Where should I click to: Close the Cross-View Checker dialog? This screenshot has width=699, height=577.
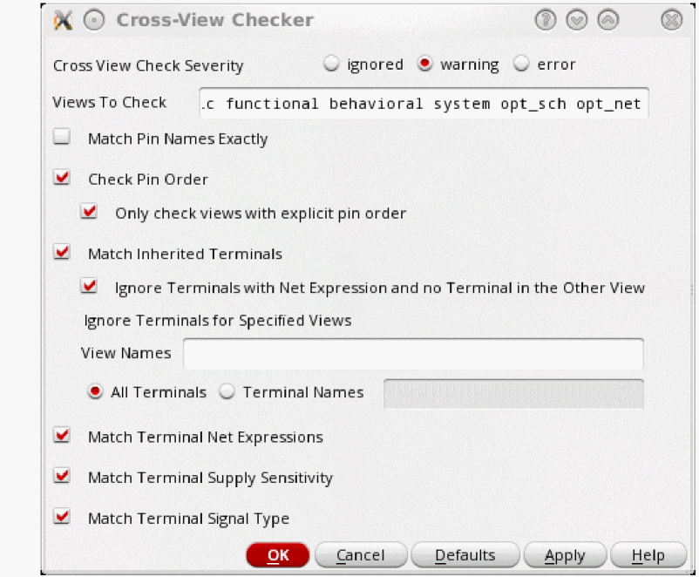coord(672,20)
